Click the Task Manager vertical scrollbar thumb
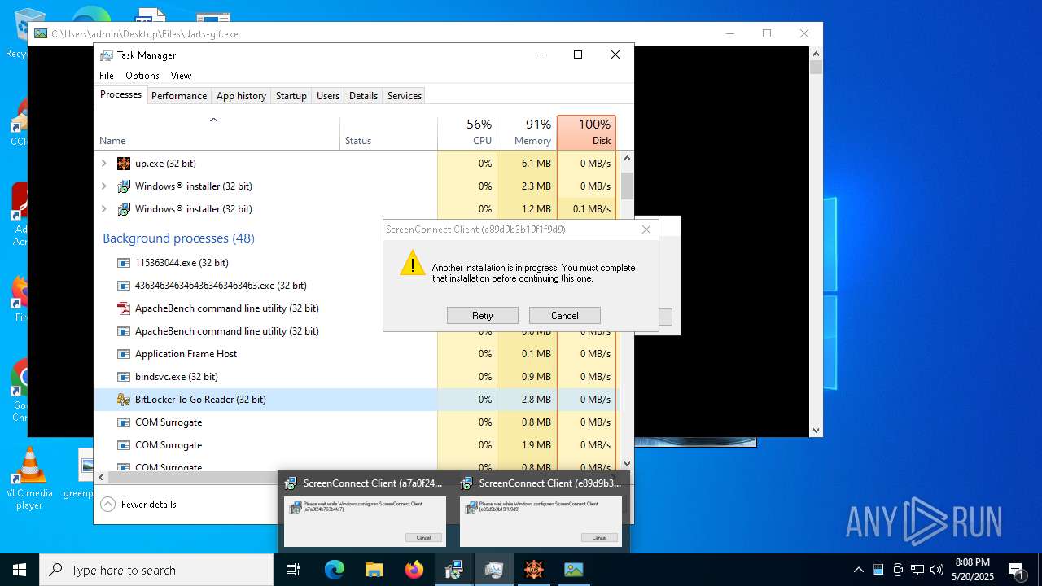1042x586 pixels. pyautogui.click(x=627, y=186)
